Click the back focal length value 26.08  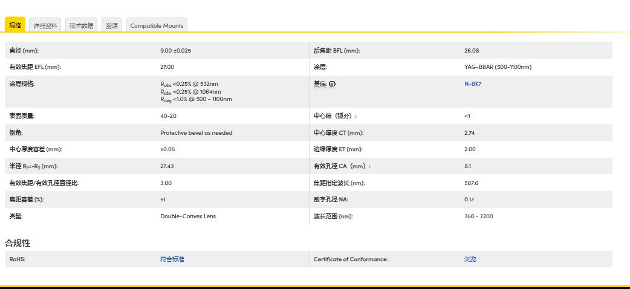pos(472,51)
